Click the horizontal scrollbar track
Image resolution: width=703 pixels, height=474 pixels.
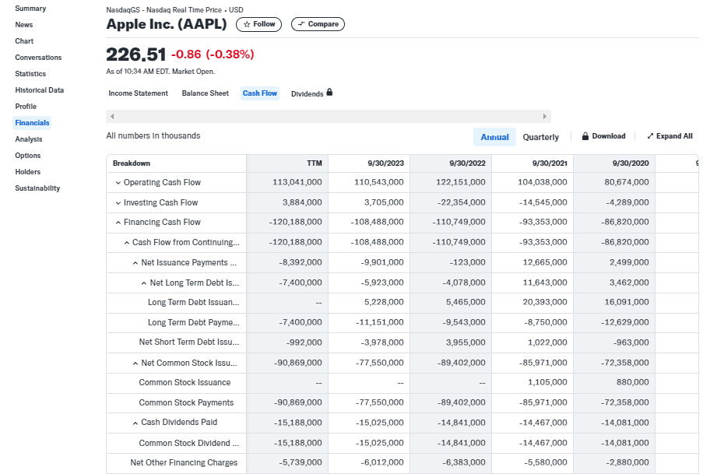328,117
